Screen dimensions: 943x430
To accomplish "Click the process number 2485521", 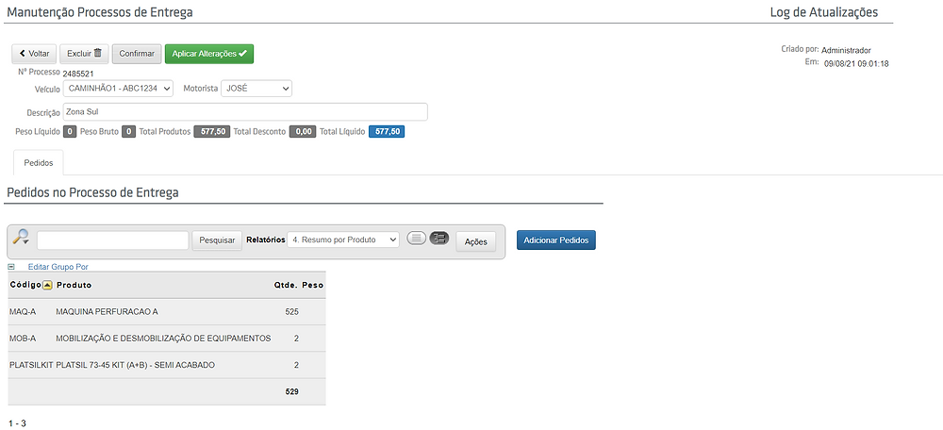I will pos(78,74).
